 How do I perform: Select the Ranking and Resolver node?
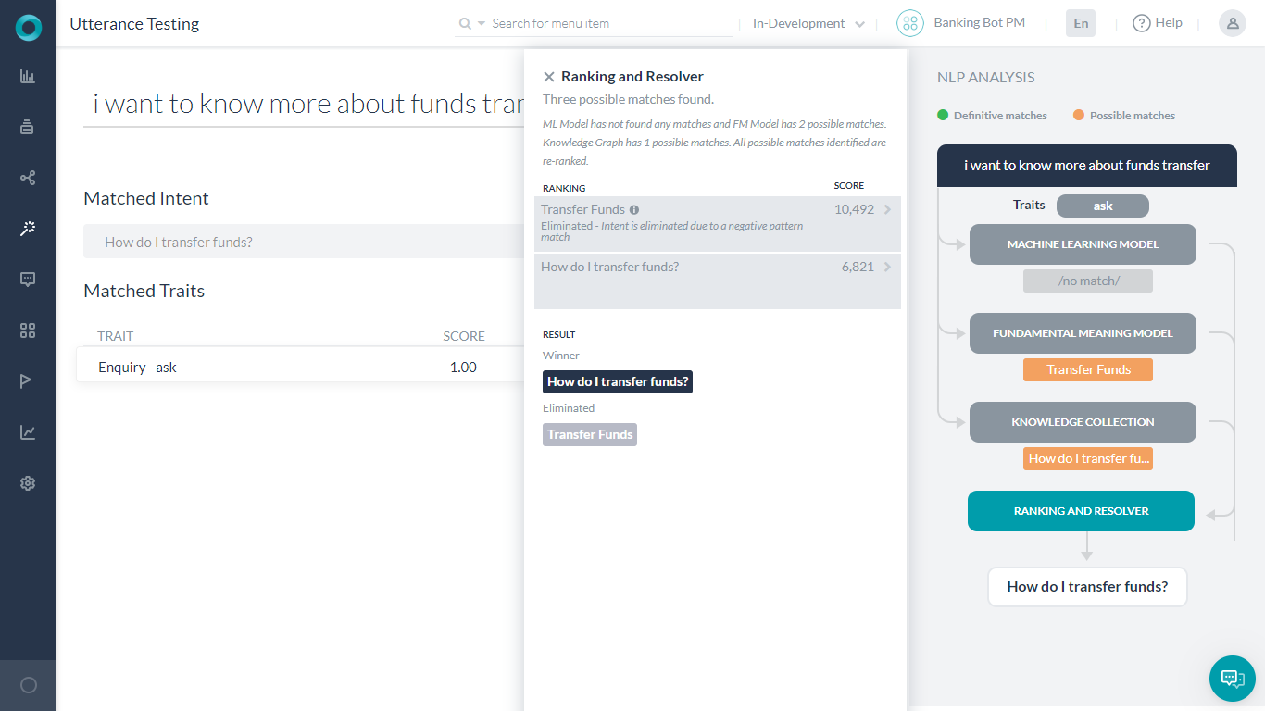(1081, 511)
